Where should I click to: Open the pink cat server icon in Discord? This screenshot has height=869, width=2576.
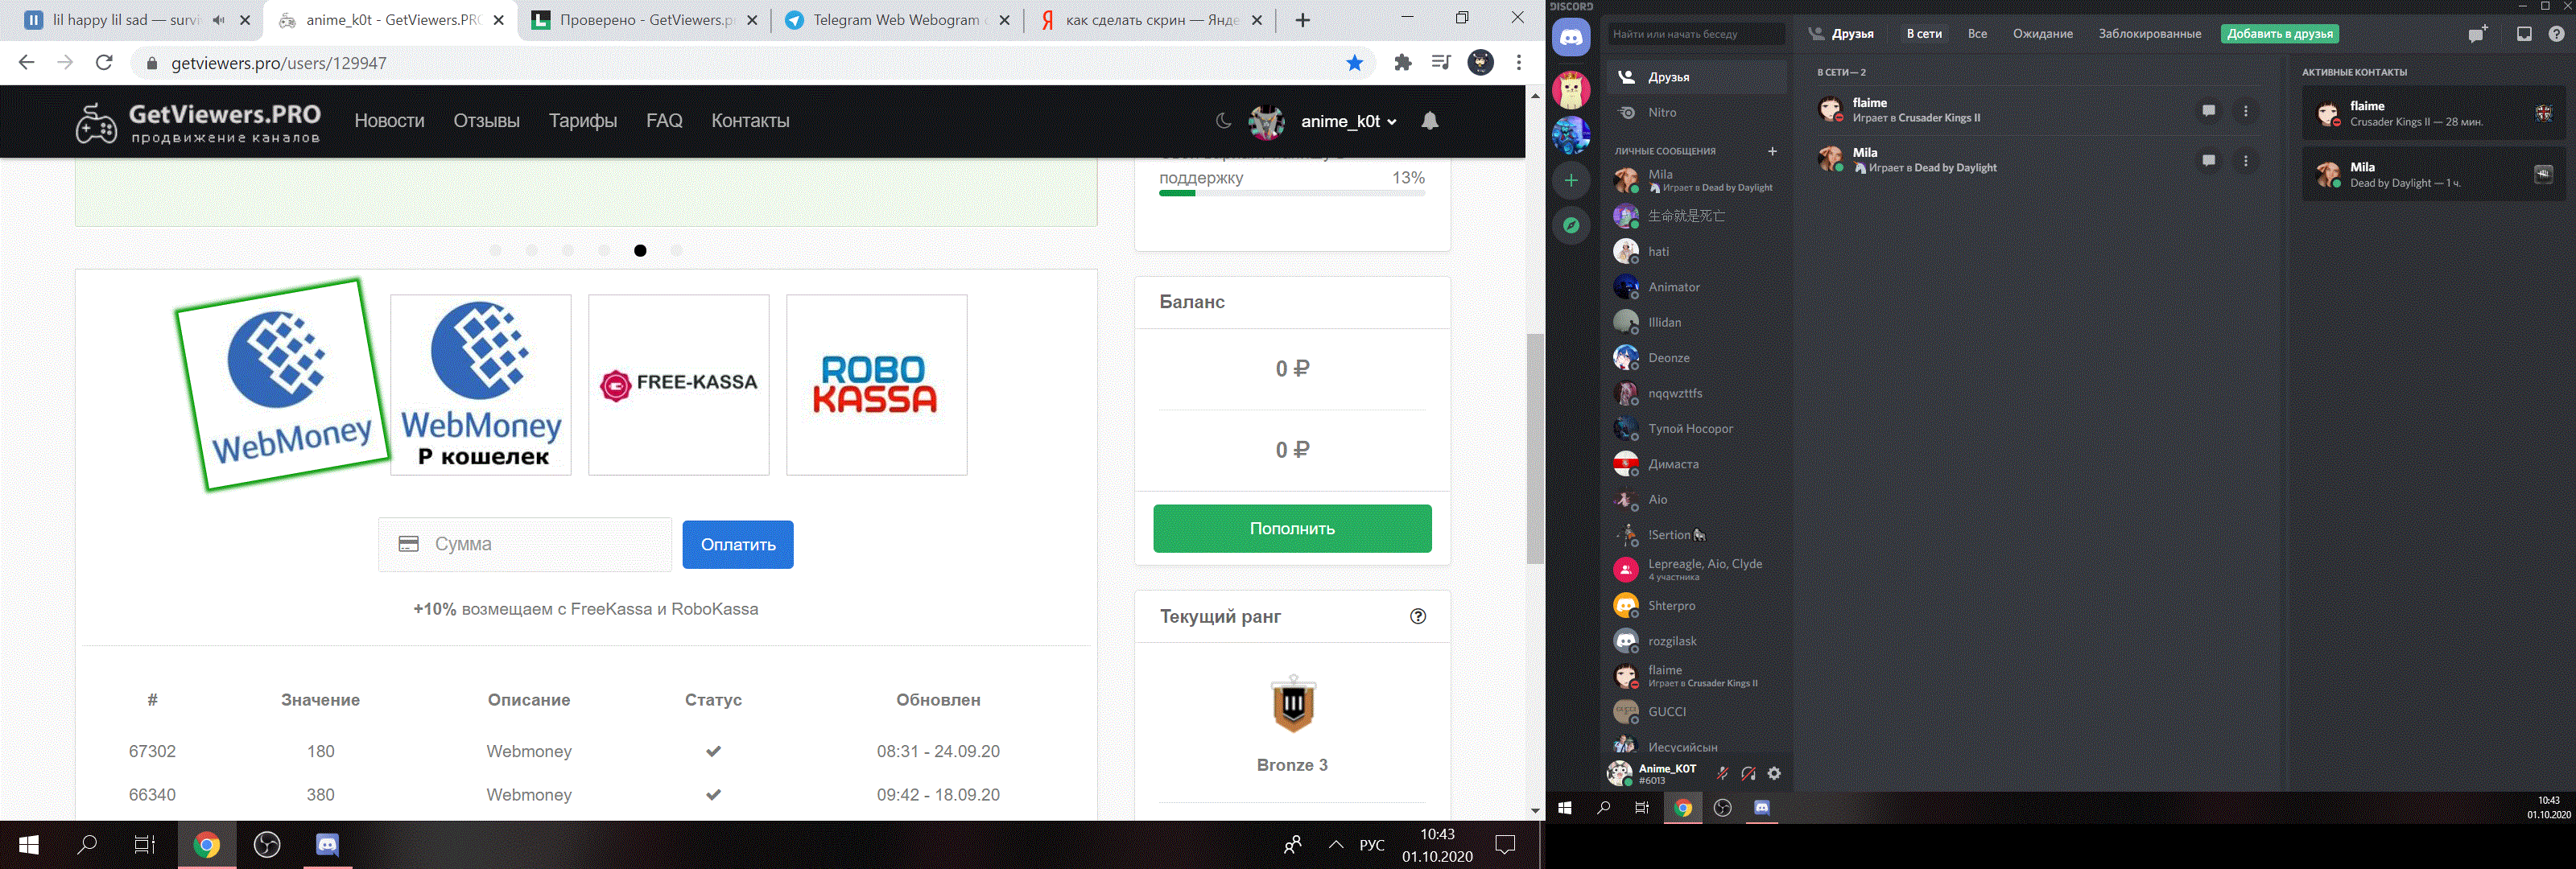(x=1571, y=90)
